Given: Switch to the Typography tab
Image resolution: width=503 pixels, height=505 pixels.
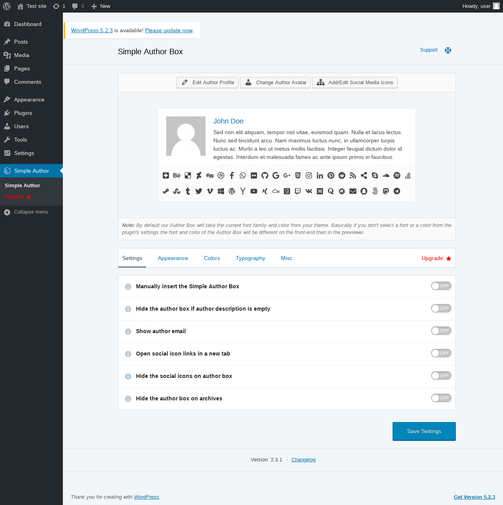Looking at the screenshot, I should 250,258.
